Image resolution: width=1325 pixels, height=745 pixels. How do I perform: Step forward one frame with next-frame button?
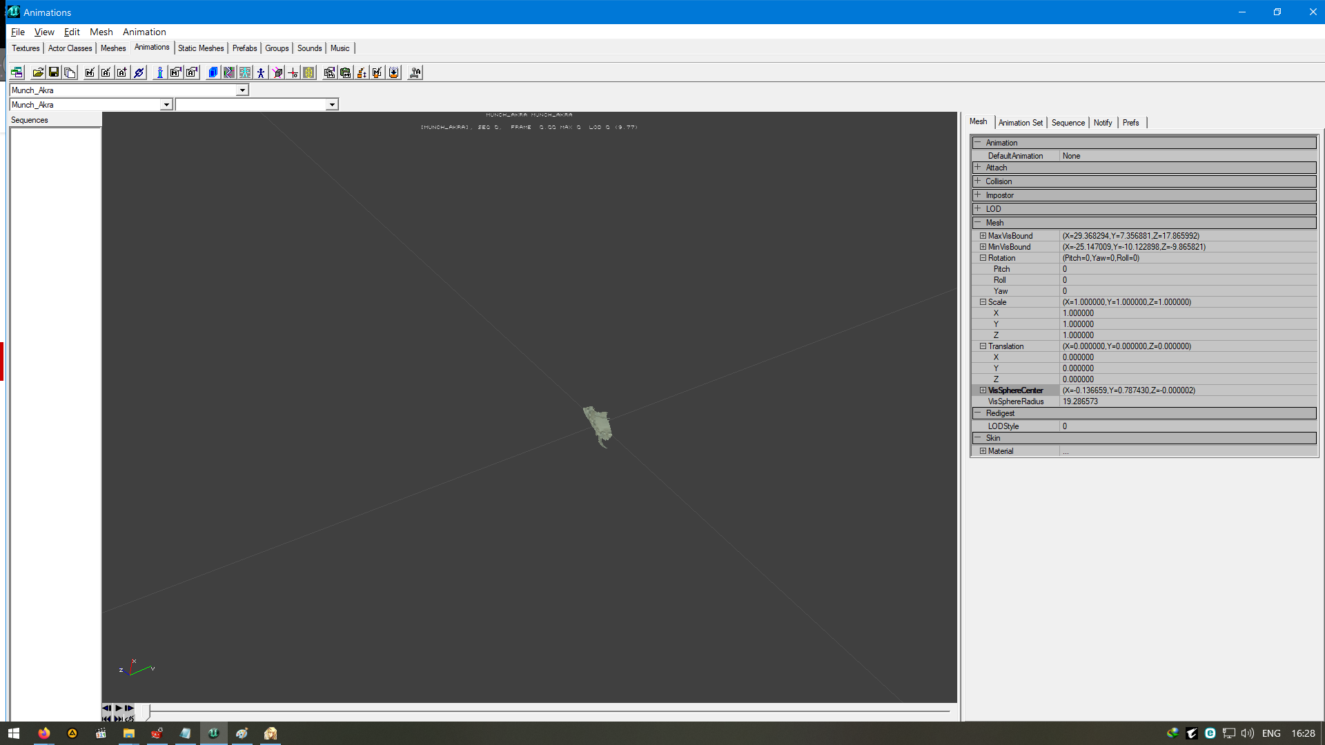(x=129, y=708)
